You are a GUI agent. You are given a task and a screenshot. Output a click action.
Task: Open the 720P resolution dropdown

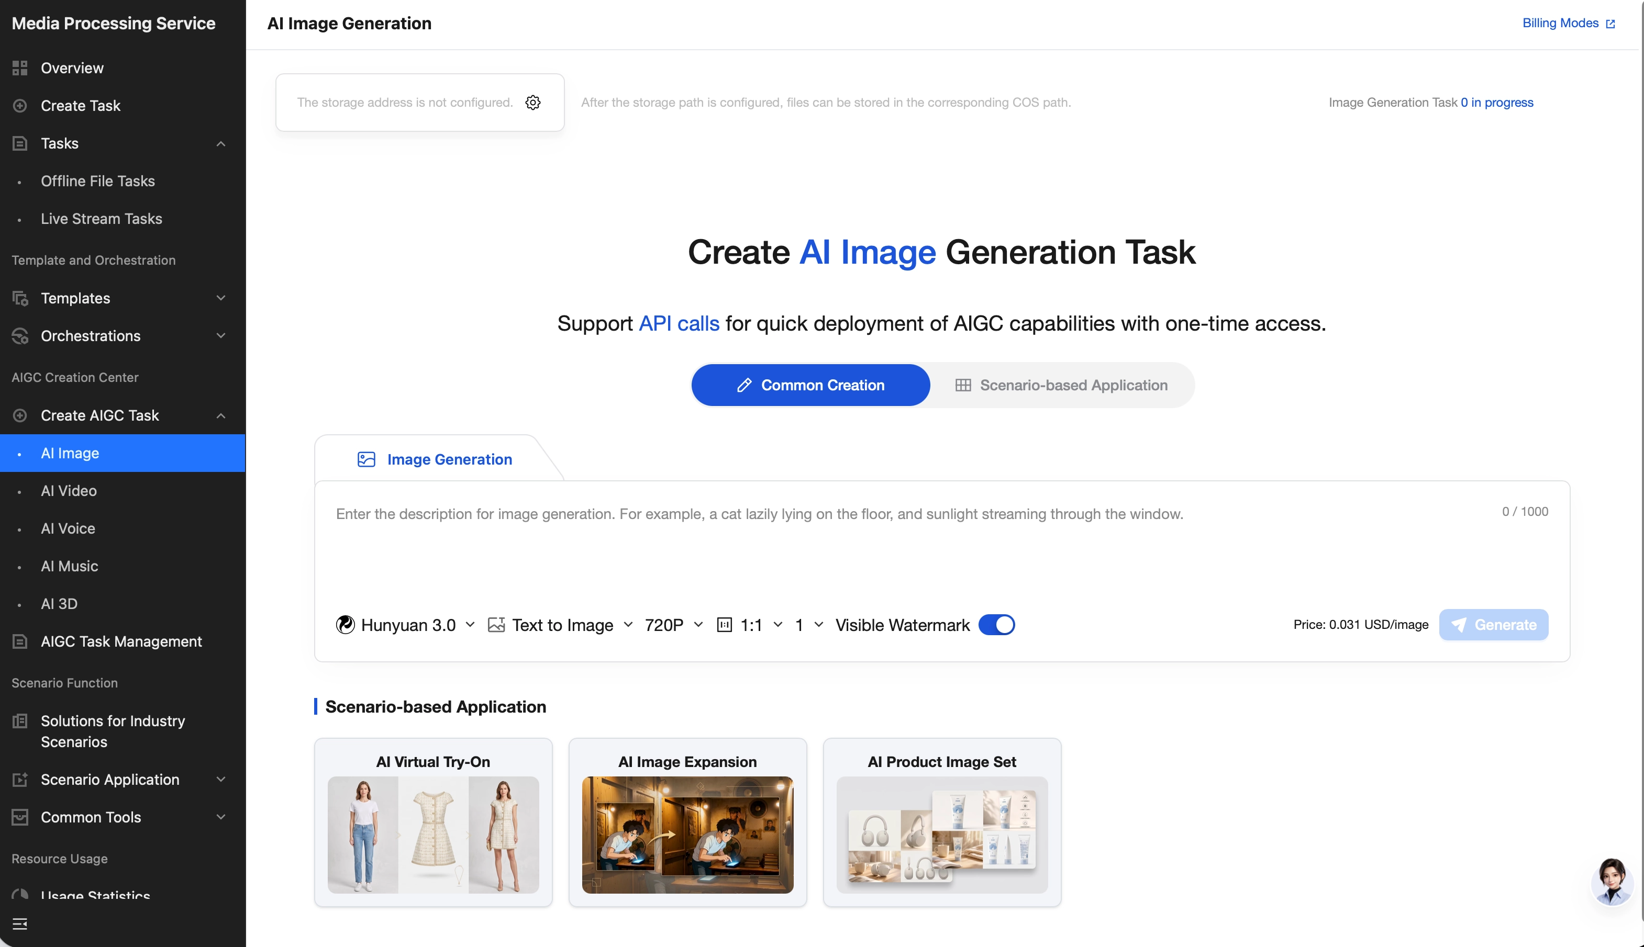tap(674, 624)
